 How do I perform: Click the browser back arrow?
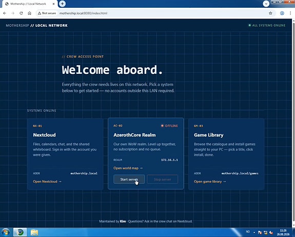[x=5, y=13]
